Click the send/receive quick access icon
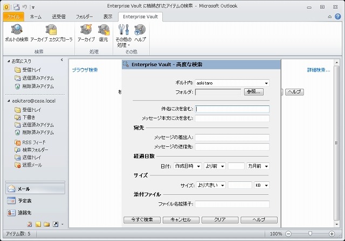Image resolution: width=345 pixels, height=241 pixels. coord(16,7)
